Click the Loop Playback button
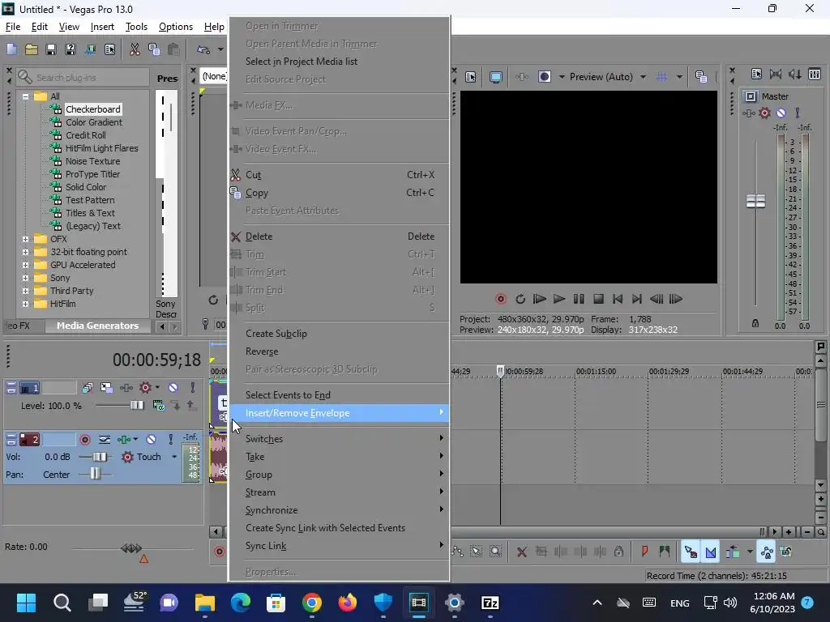830x622 pixels. point(520,300)
